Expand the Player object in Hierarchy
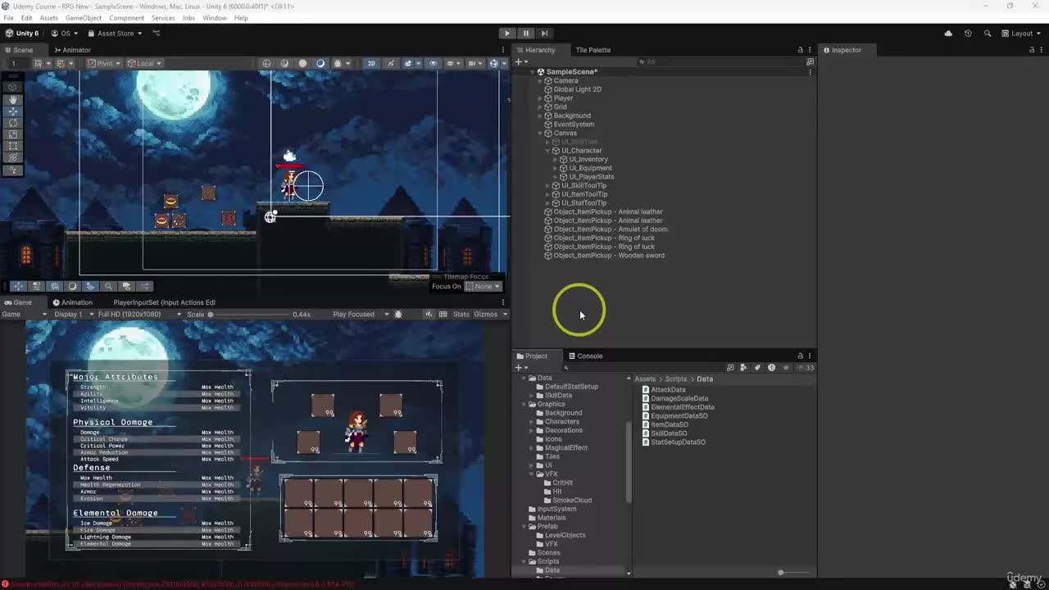This screenshot has height=590, width=1049. tap(540, 98)
